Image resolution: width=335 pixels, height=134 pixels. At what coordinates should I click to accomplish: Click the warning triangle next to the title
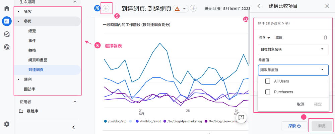click(x=177, y=9)
